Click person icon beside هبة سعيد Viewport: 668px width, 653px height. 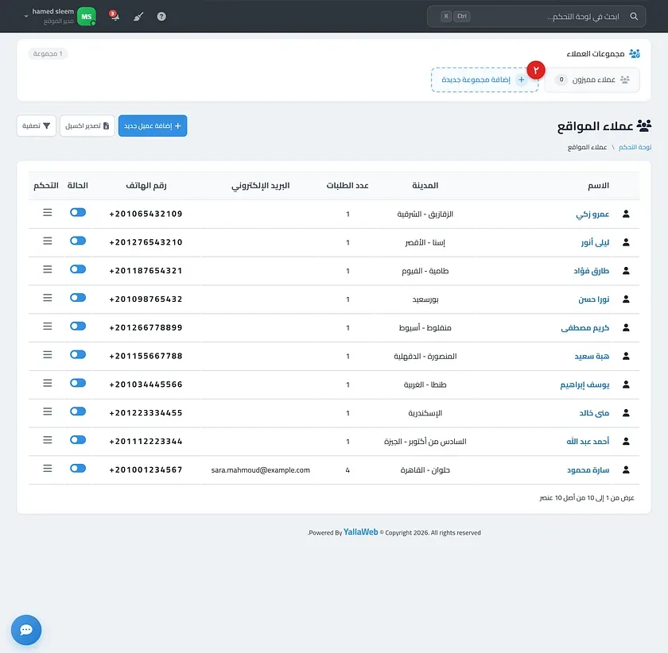coord(626,357)
